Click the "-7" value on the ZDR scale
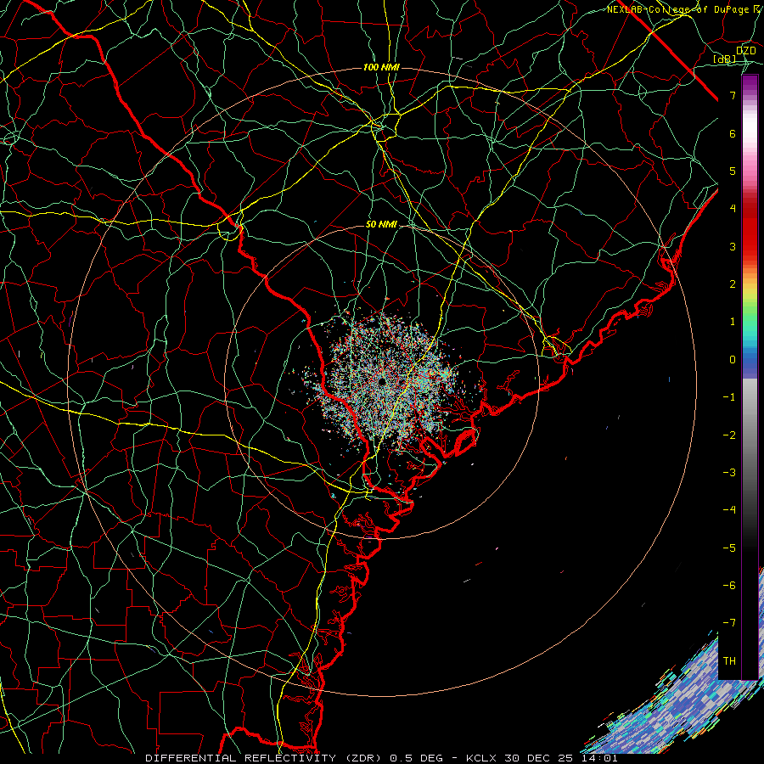764x764 pixels. coord(729,623)
